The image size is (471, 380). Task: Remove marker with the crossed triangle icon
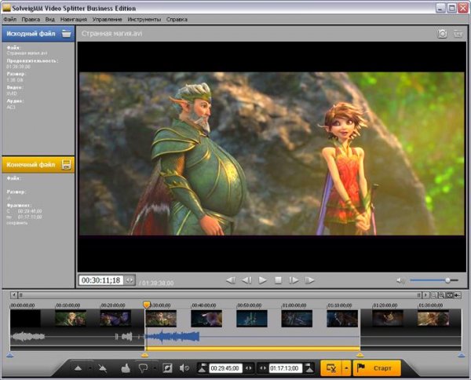[103, 368]
